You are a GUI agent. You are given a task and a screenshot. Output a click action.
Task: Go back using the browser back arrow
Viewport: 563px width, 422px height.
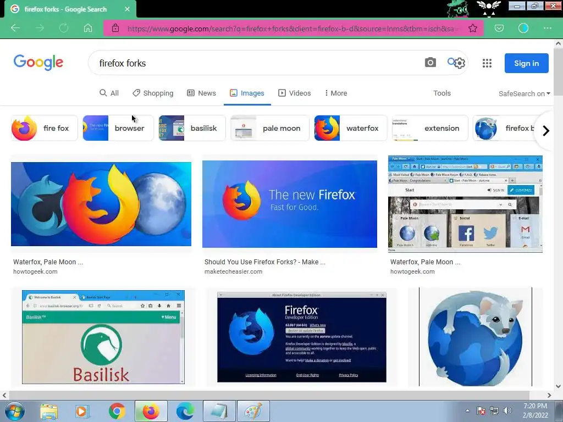click(15, 28)
